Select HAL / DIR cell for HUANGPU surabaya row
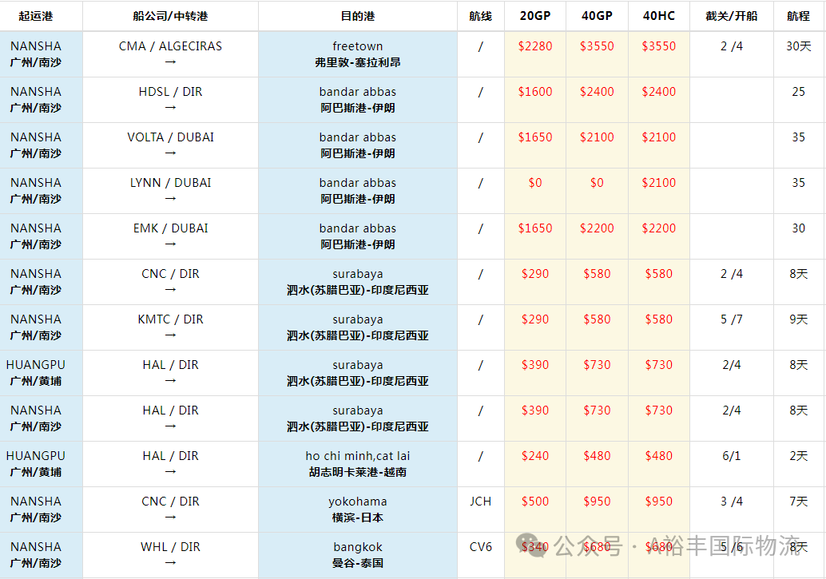 pyautogui.click(x=170, y=372)
